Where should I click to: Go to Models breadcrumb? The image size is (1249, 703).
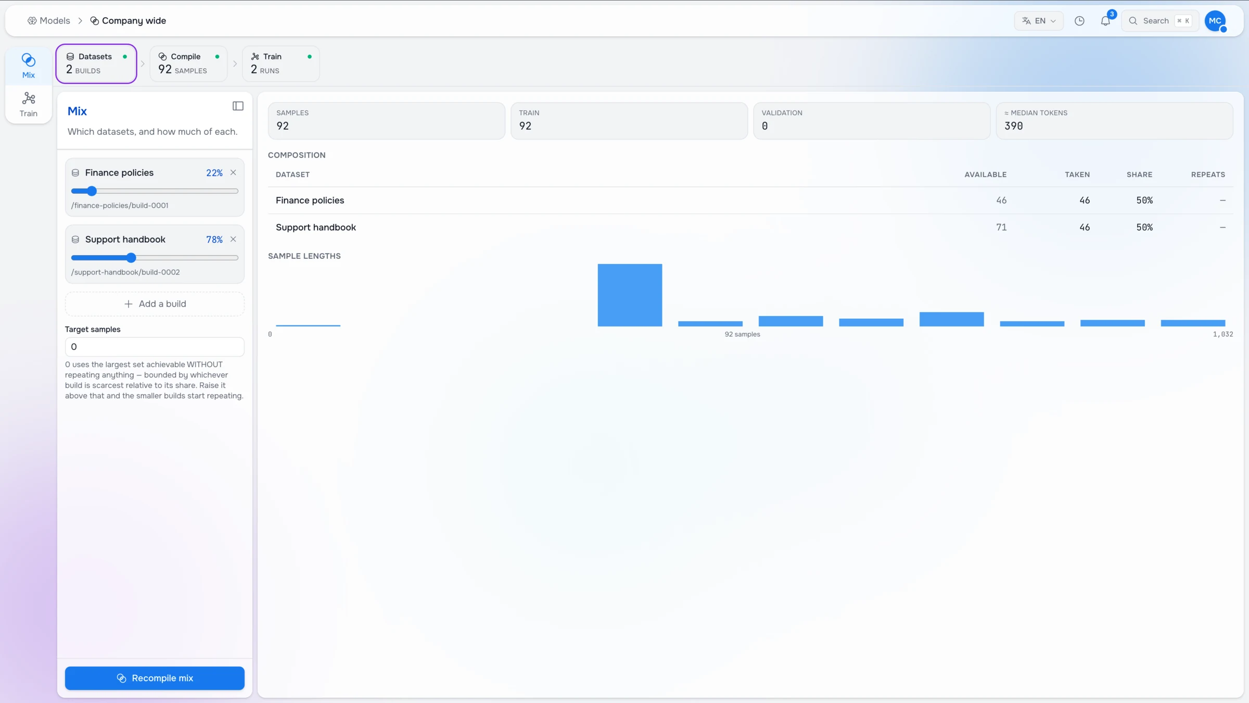click(x=48, y=21)
